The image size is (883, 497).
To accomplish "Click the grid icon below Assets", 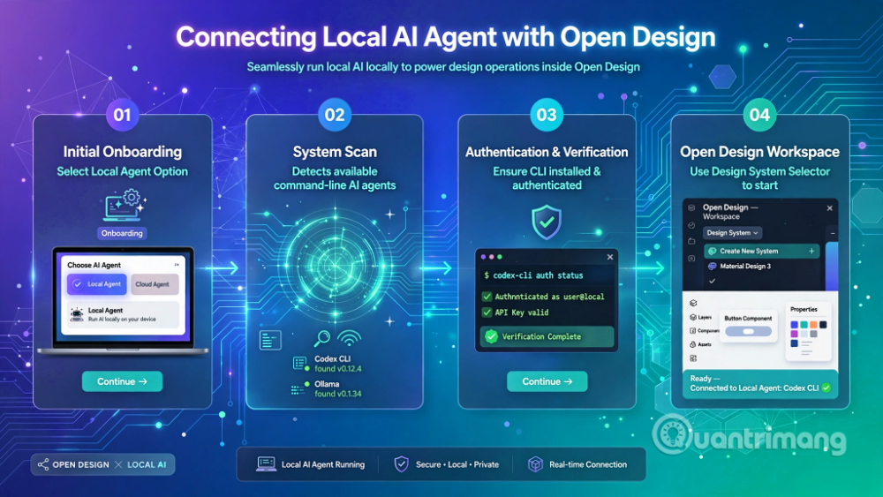I will tap(693, 358).
